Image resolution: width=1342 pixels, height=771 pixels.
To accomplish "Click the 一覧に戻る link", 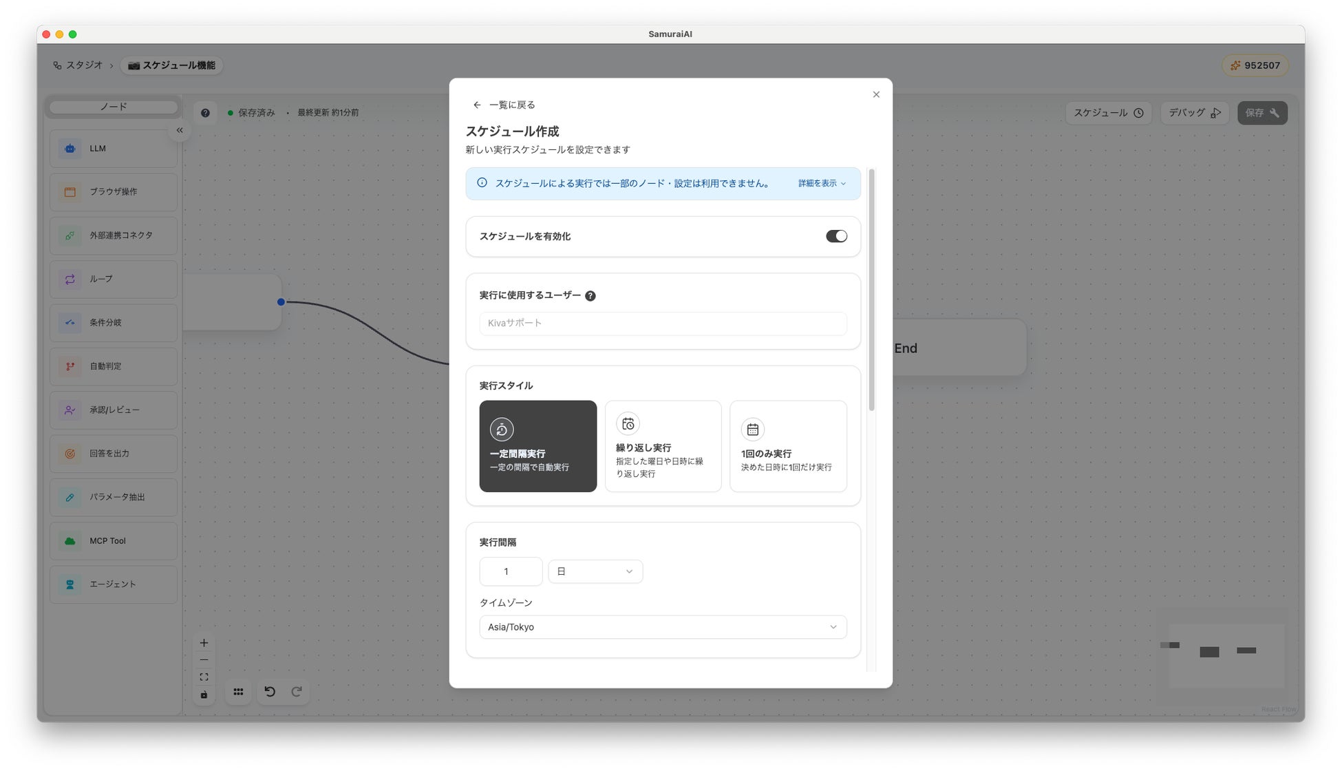I will (511, 105).
